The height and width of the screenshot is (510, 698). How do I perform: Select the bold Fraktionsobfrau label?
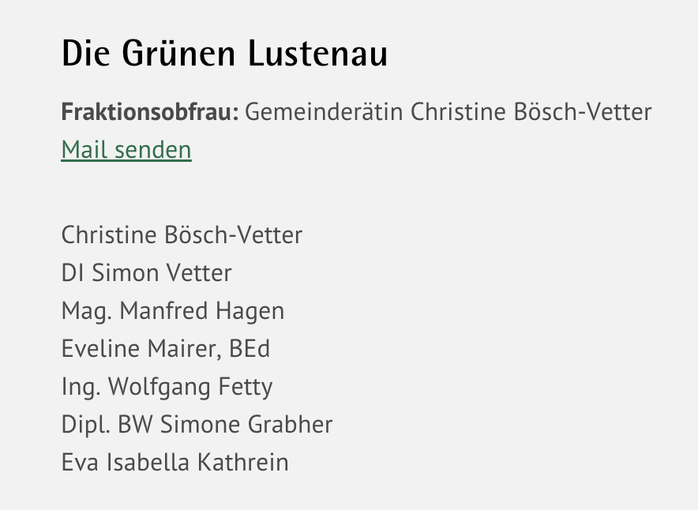(x=150, y=111)
